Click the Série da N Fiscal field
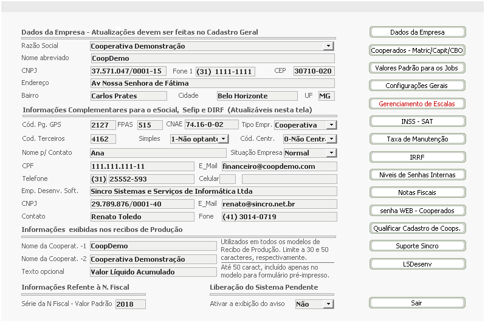The height and width of the screenshot is (323, 485). coord(131,304)
